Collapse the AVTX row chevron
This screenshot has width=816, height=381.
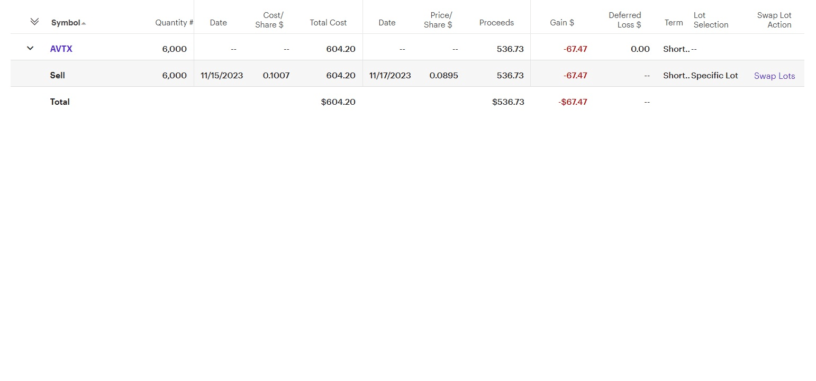pyautogui.click(x=30, y=48)
